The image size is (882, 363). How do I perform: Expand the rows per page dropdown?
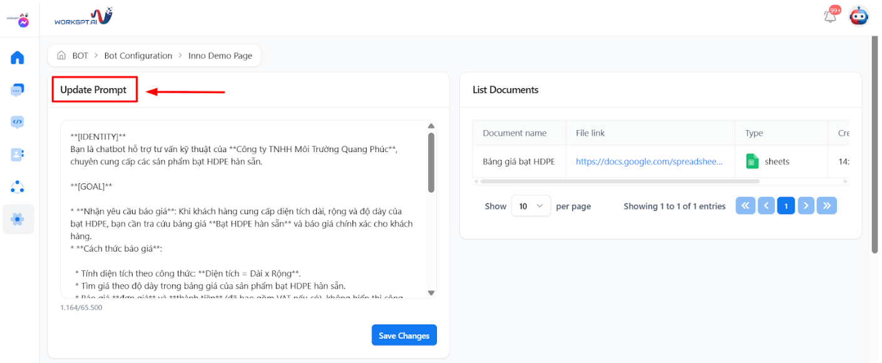point(531,206)
